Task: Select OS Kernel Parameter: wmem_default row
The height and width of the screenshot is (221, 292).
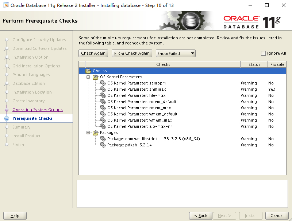Action: pos(182,114)
